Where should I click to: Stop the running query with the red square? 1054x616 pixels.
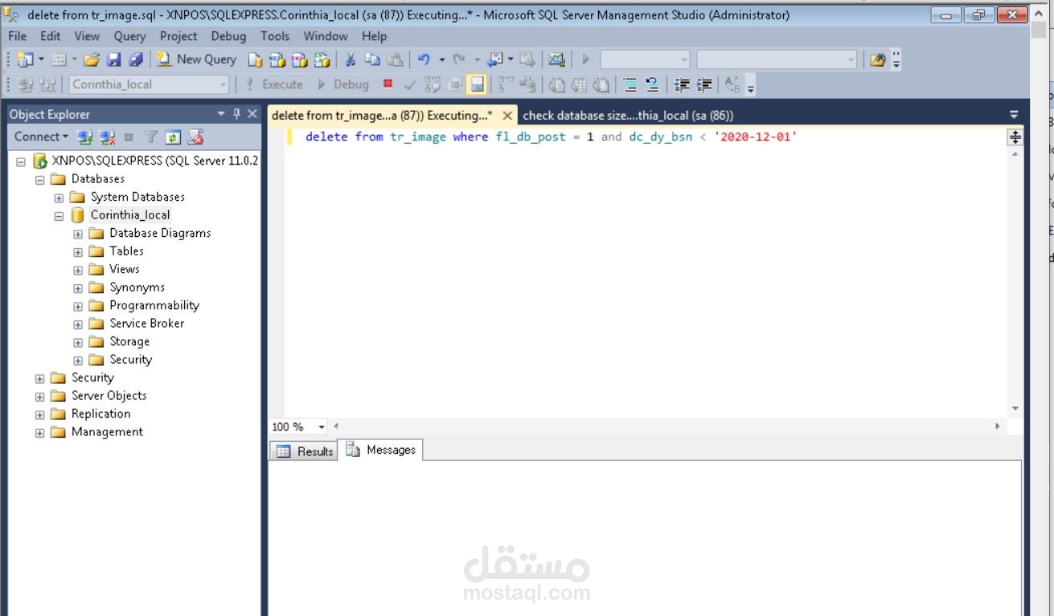[388, 84]
